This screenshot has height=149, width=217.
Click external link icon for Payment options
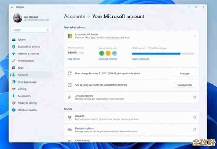click(195, 130)
